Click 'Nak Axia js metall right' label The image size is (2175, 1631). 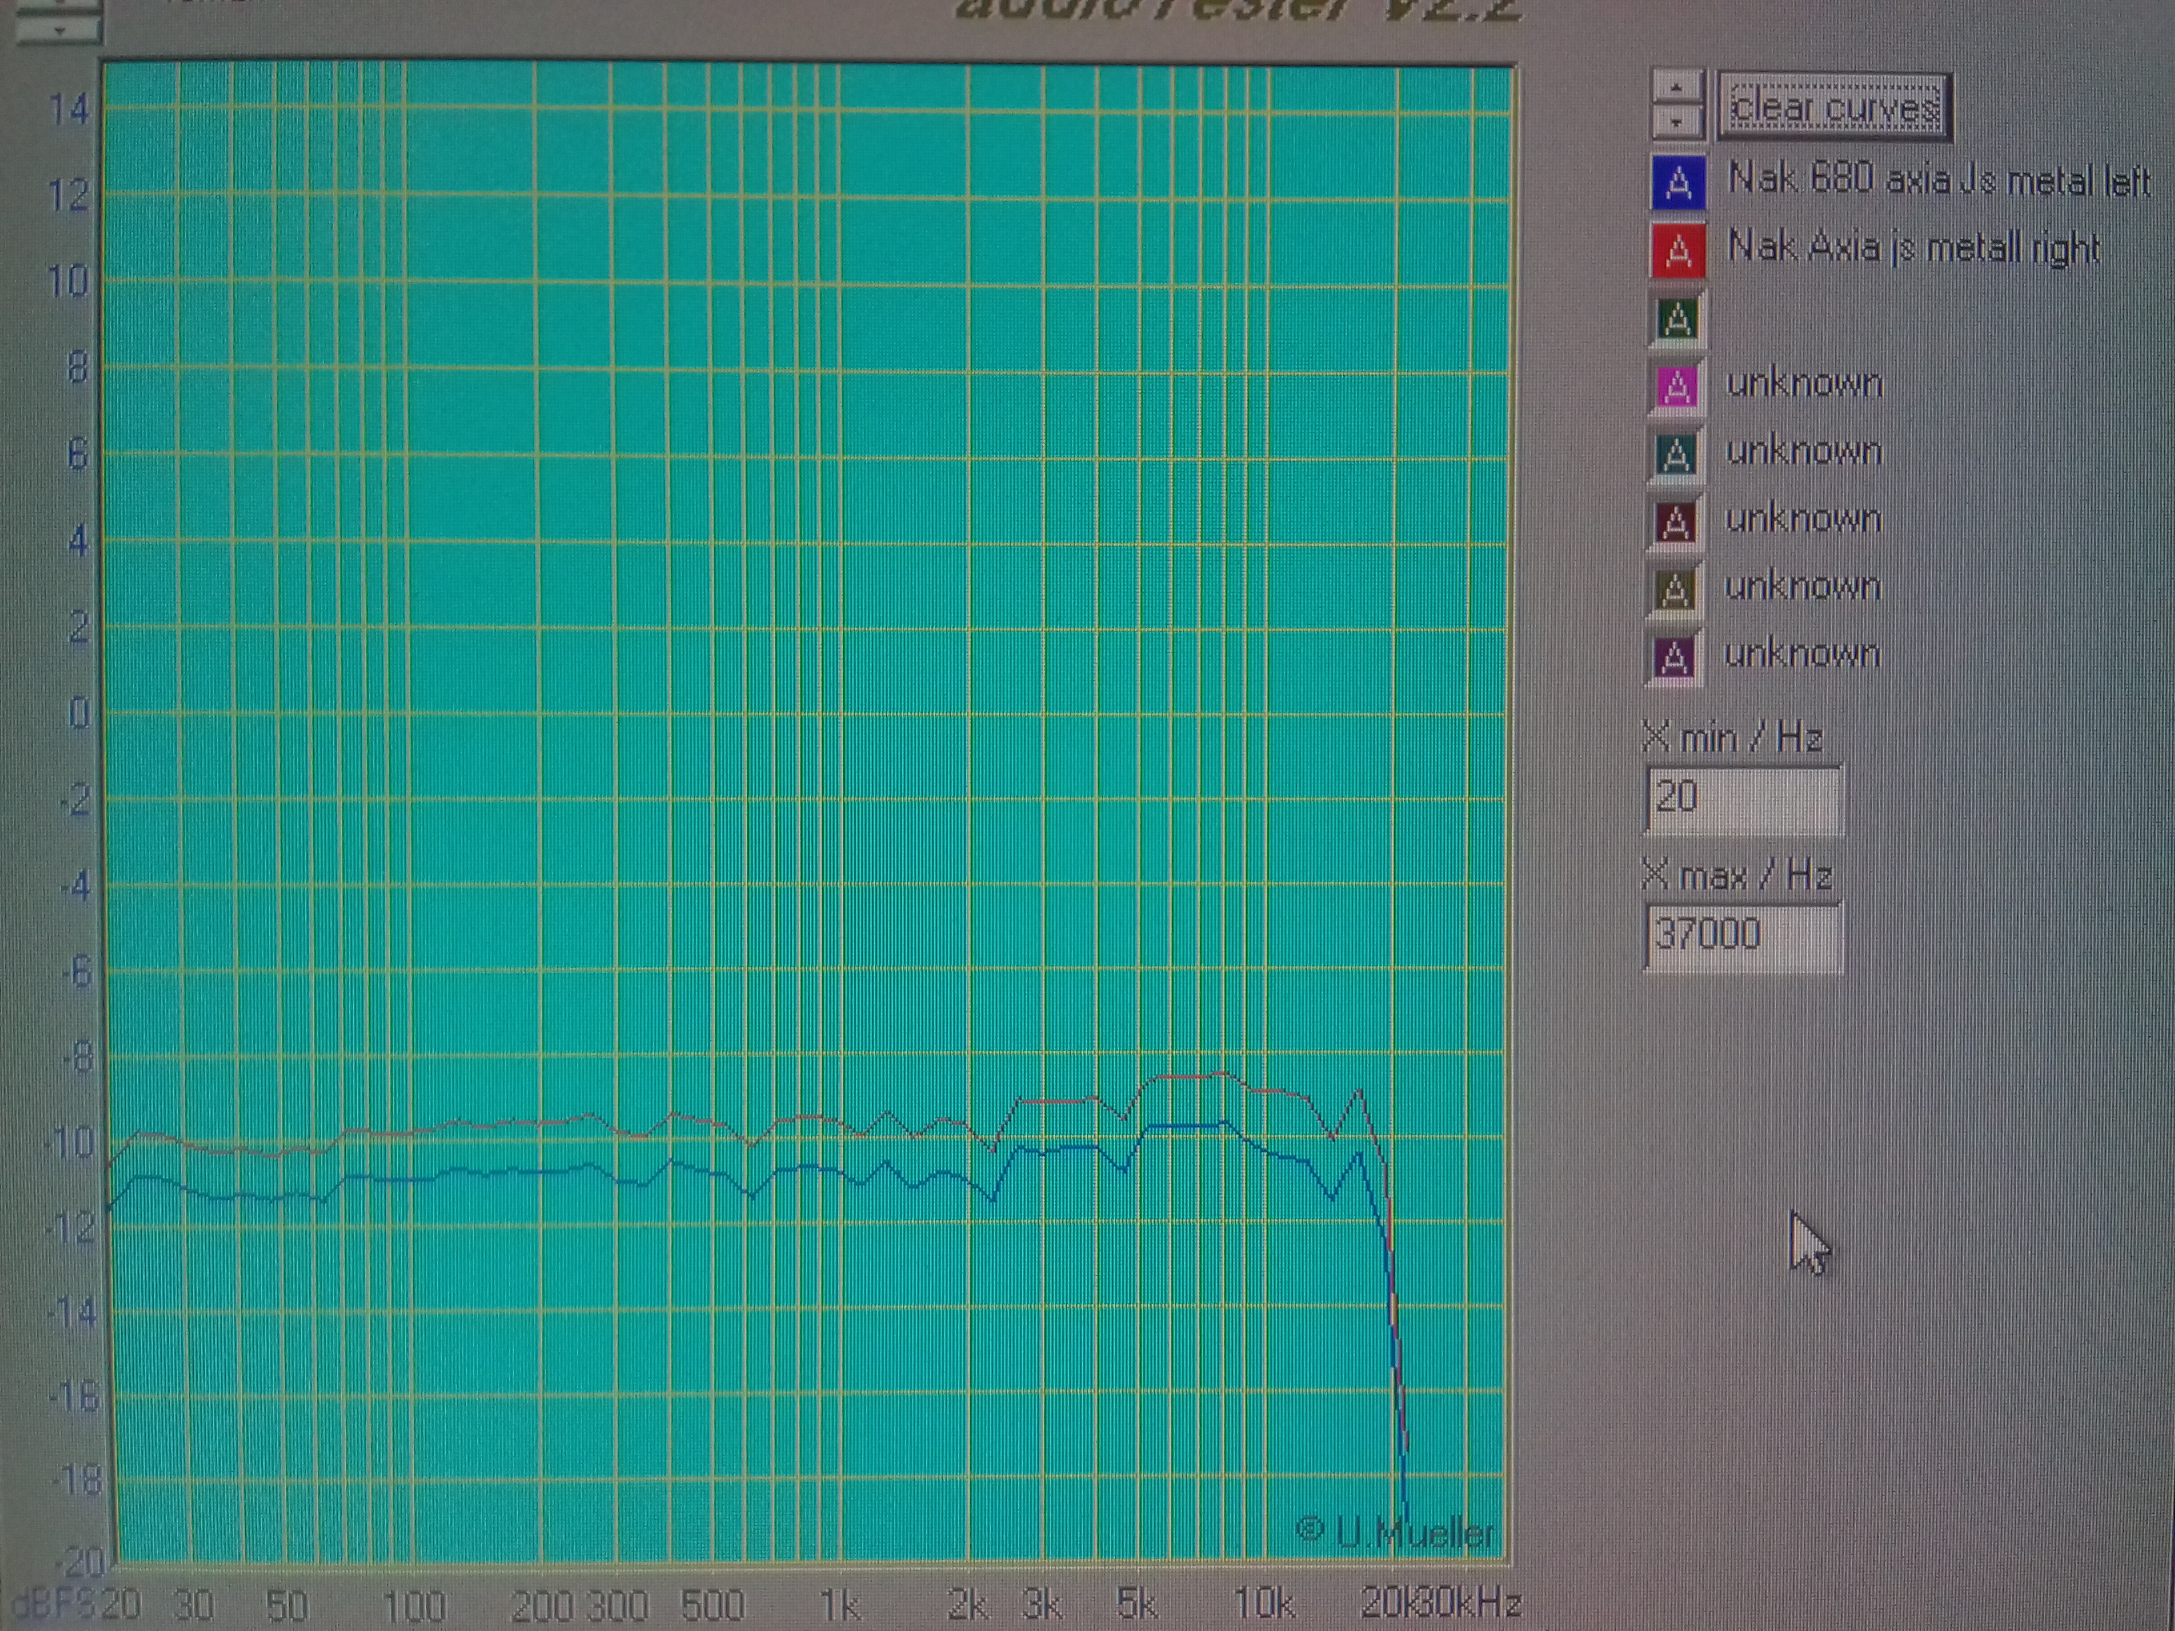click(1913, 248)
